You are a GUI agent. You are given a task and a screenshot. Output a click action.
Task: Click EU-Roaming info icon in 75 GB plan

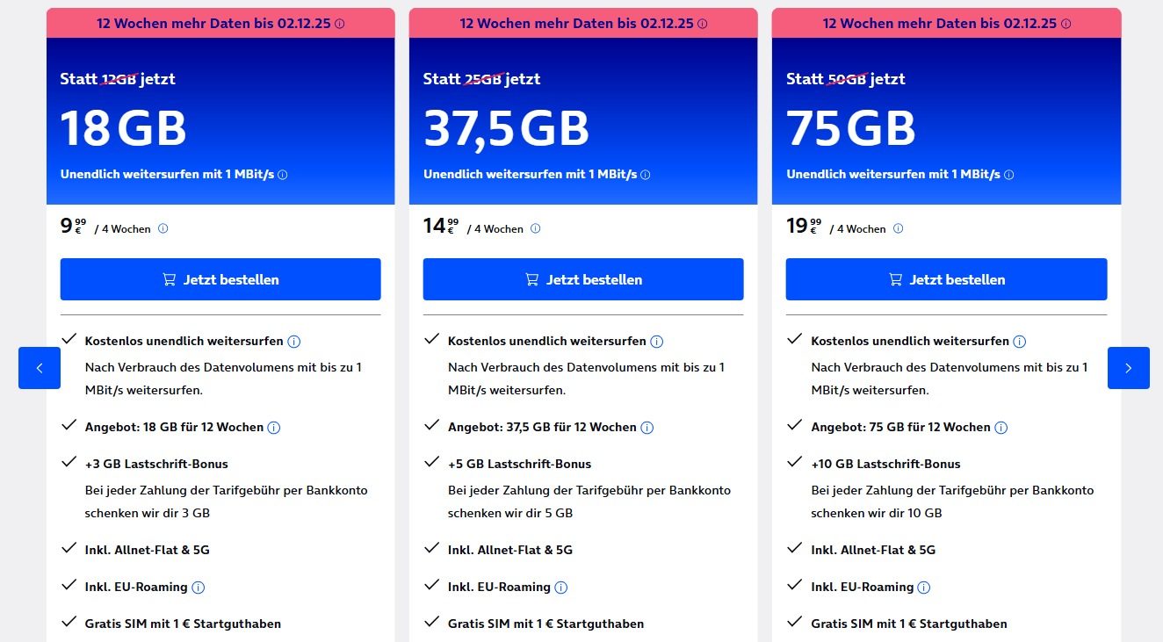[x=924, y=588]
